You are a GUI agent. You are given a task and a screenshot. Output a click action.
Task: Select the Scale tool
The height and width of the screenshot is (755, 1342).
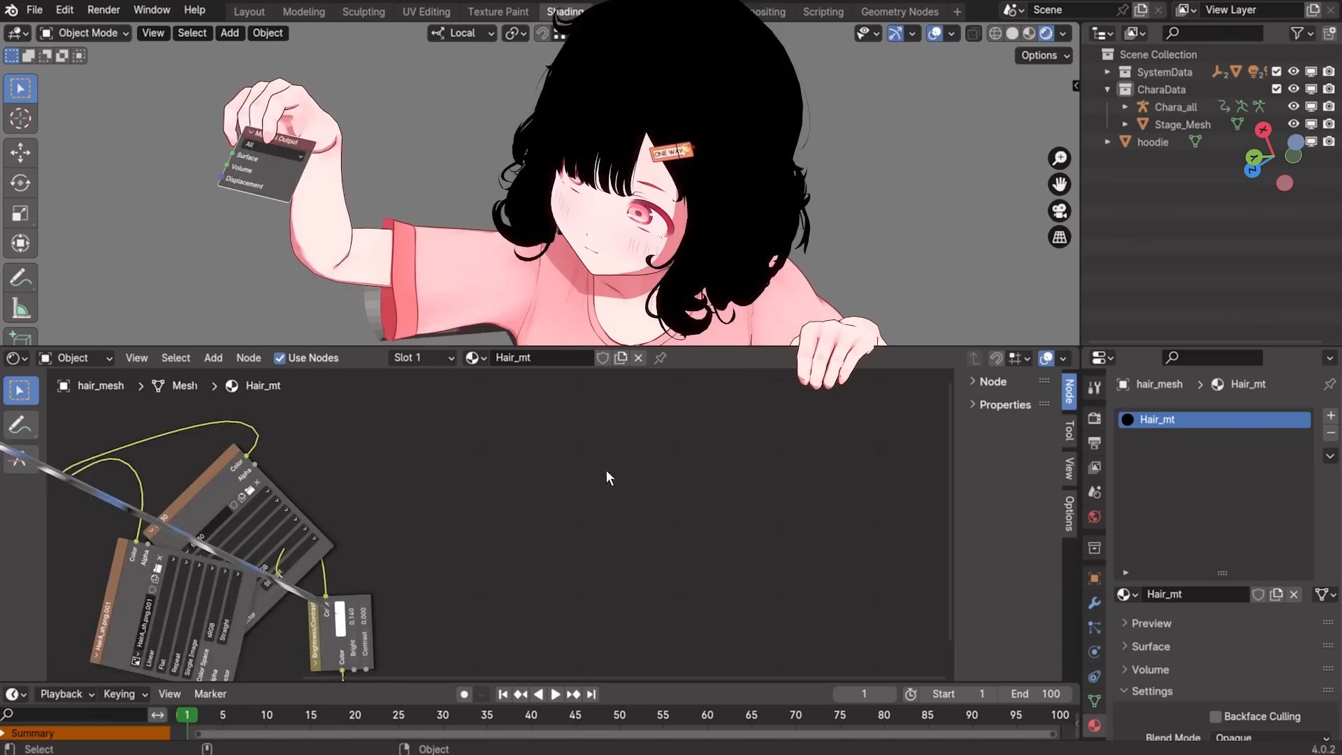click(20, 213)
